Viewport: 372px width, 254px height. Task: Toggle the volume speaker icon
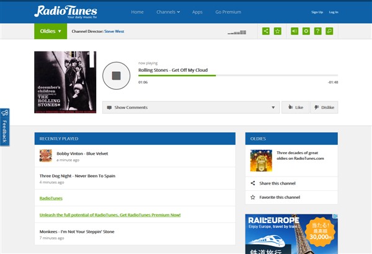tap(294, 31)
